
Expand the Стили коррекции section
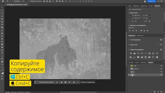click(x=129, y=40)
